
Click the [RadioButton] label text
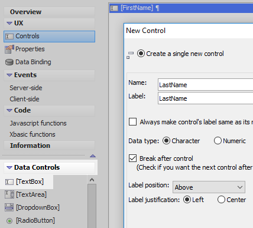tap(35, 220)
